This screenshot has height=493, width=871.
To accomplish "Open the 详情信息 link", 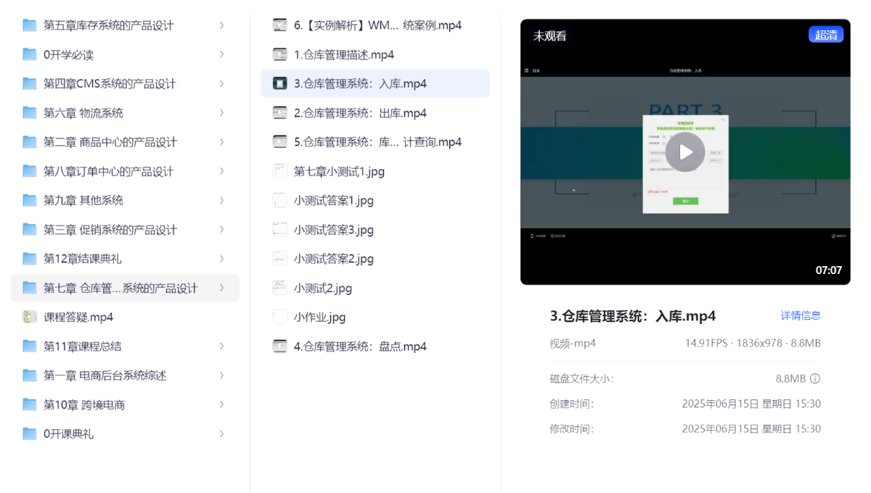I will click(x=800, y=315).
